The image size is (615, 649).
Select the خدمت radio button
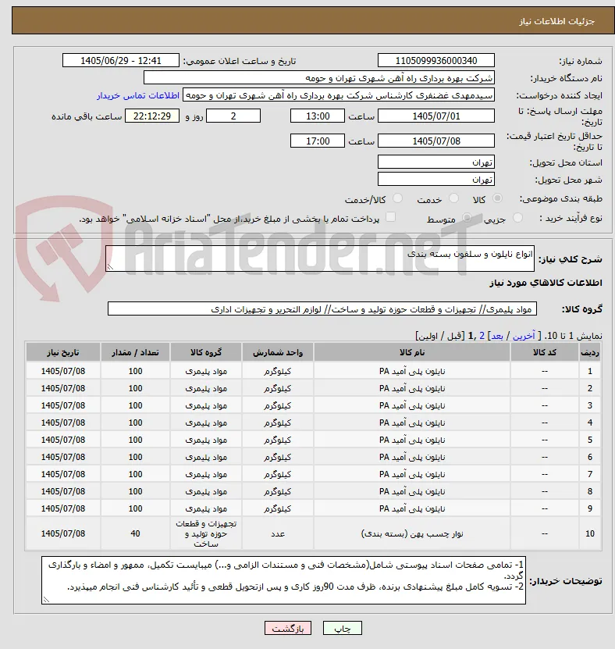(453, 198)
